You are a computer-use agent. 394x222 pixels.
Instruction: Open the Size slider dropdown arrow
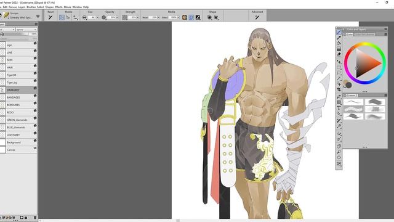pyautogui.click(x=97, y=17)
